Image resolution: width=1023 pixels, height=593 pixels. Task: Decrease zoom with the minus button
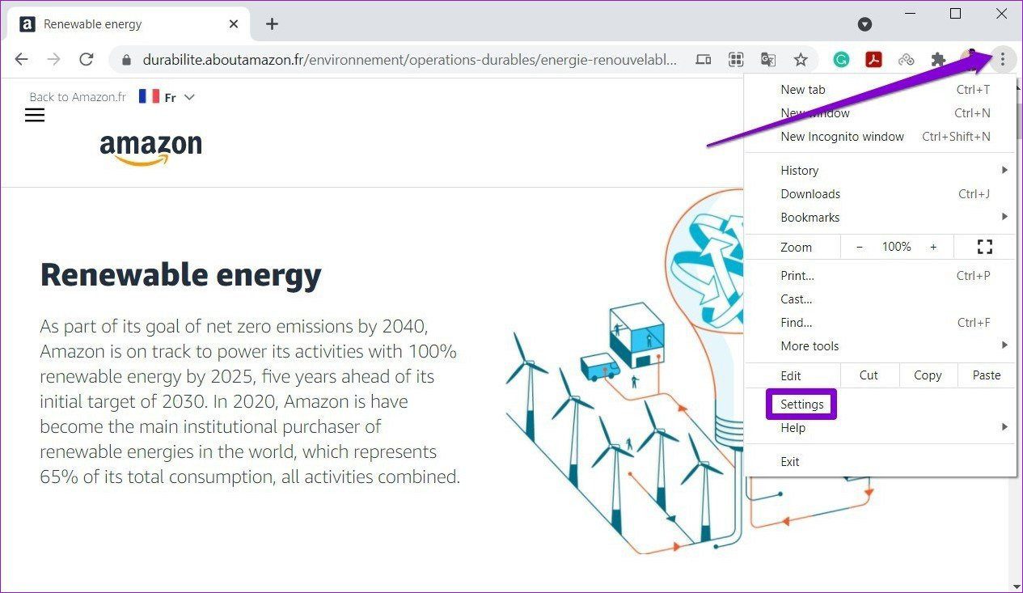pyautogui.click(x=859, y=247)
